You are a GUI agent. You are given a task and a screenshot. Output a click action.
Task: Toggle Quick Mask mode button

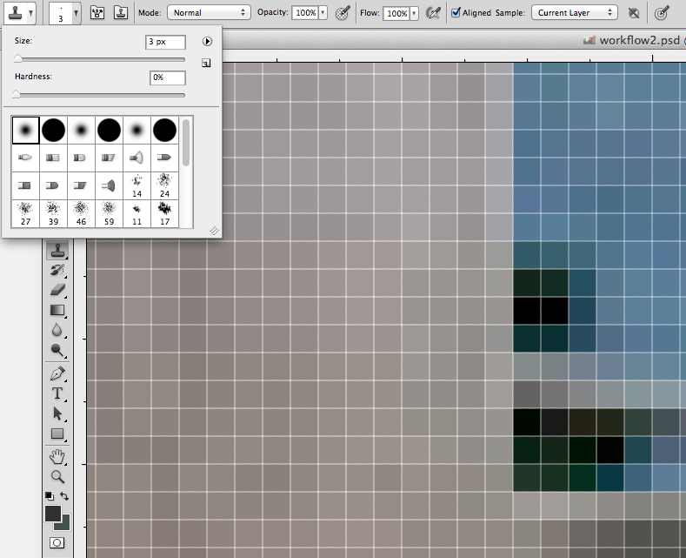[57, 543]
